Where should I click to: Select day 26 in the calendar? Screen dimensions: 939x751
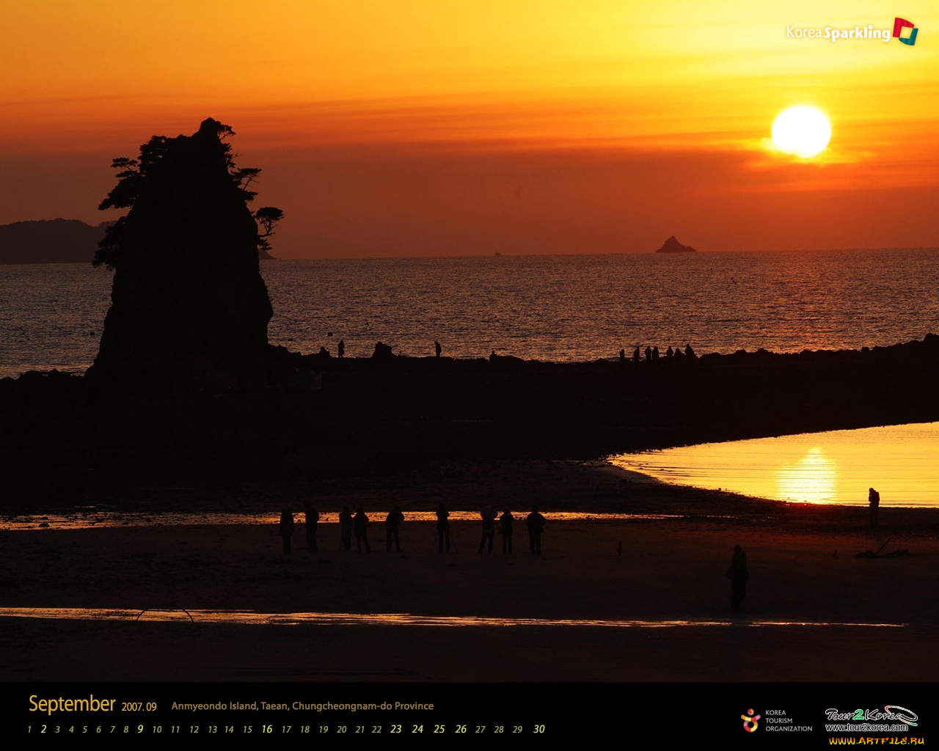point(460,729)
